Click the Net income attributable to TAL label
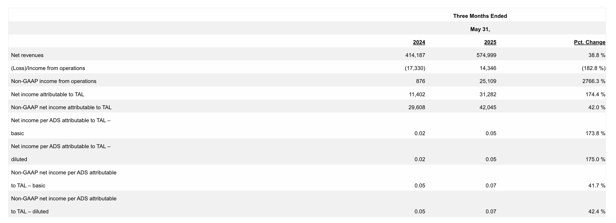Image resolution: width=616 pixels, height=223 pixels. (x=48, y=94)
